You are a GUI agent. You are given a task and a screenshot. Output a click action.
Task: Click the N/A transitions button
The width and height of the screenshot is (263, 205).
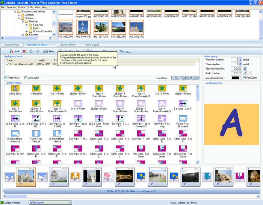(195, 78)
